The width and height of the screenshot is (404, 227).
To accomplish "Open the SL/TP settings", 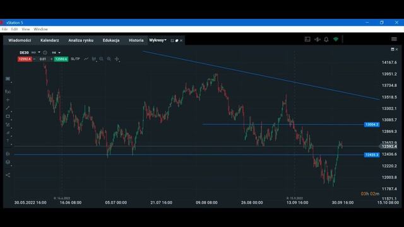I will (x=75, y=59).
